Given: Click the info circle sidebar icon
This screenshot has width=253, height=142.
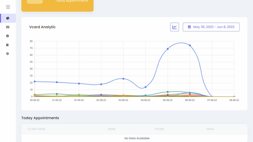Looking at the screenshot, I should point(7,36).
